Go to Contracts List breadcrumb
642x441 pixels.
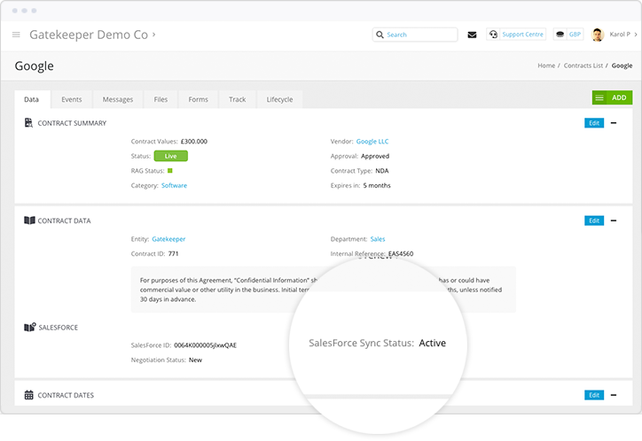tap(583, 66)
